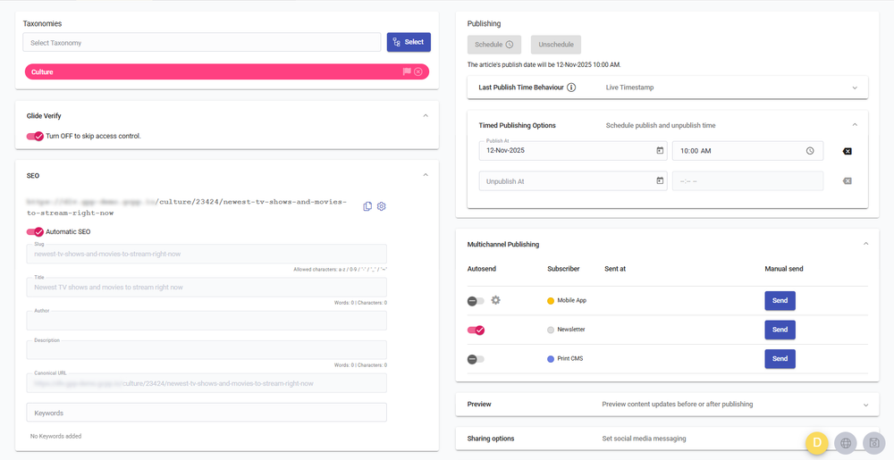Open SEO URL settings gear
Image resolution: width=894 pixels, height=460 pixels.
click(x=382, y=206)
